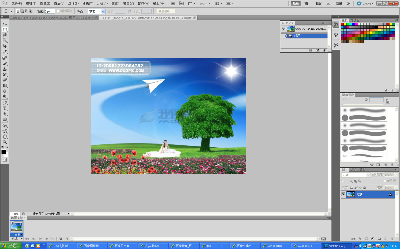The image size is (400, 249).
Task: Select the Pen tool
Action: point(5,103)
